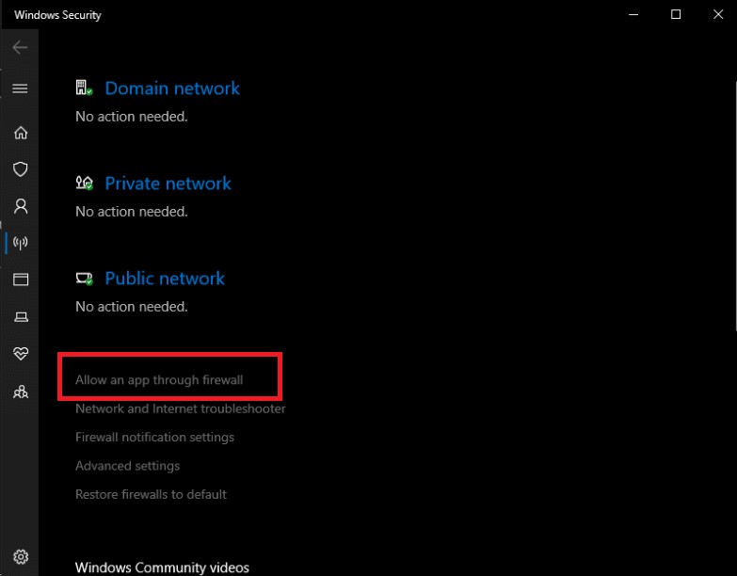Open the Domain network link
This screenshot has height=576, width=737.
coord(172,88)
